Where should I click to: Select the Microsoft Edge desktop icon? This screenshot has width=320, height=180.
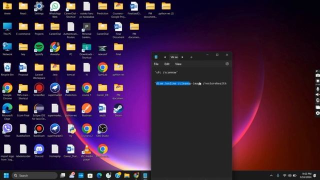pyautogui.click(x=7, y=111)
